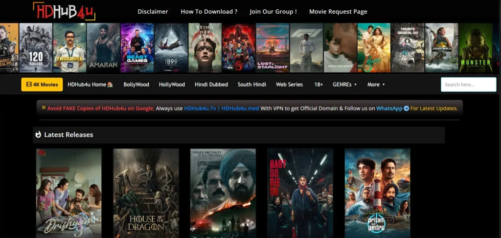Viewport: 501px width, 238px height.
Task: Open the Bring Her Back poster
Action: [x=205, y=47]
